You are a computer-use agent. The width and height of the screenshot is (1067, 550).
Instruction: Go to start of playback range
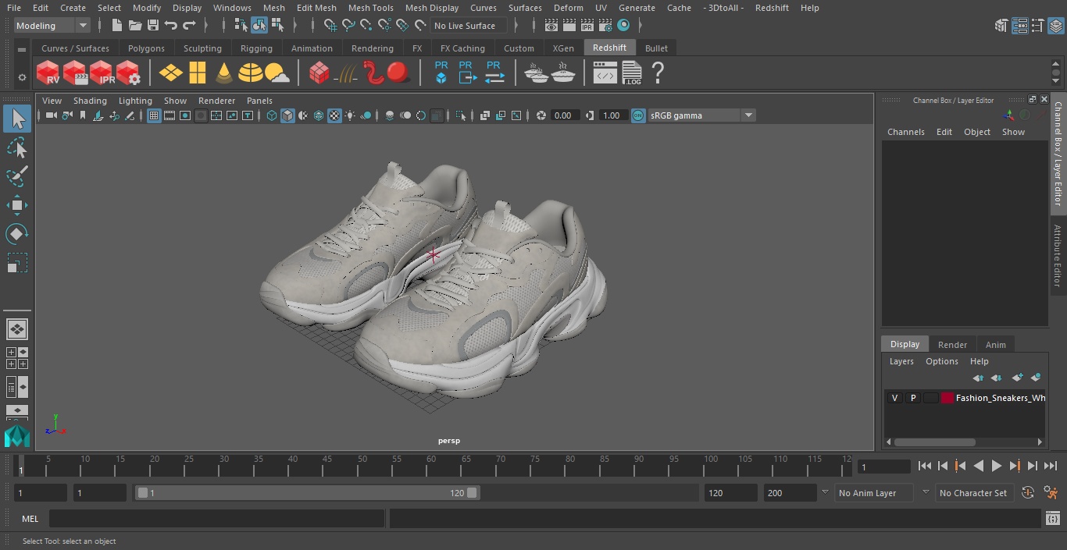[x=924, y=466]
